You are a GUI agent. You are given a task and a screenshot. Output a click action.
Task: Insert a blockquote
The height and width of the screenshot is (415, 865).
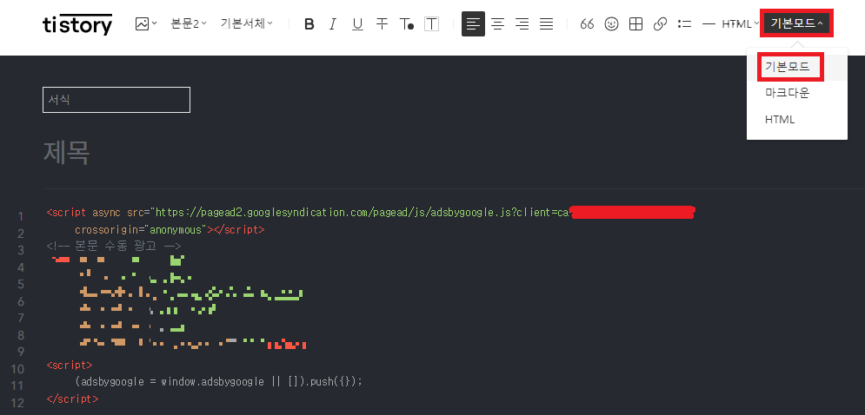point(587,24)
